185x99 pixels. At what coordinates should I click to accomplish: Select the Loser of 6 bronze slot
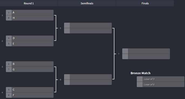(x=160, y=84)
